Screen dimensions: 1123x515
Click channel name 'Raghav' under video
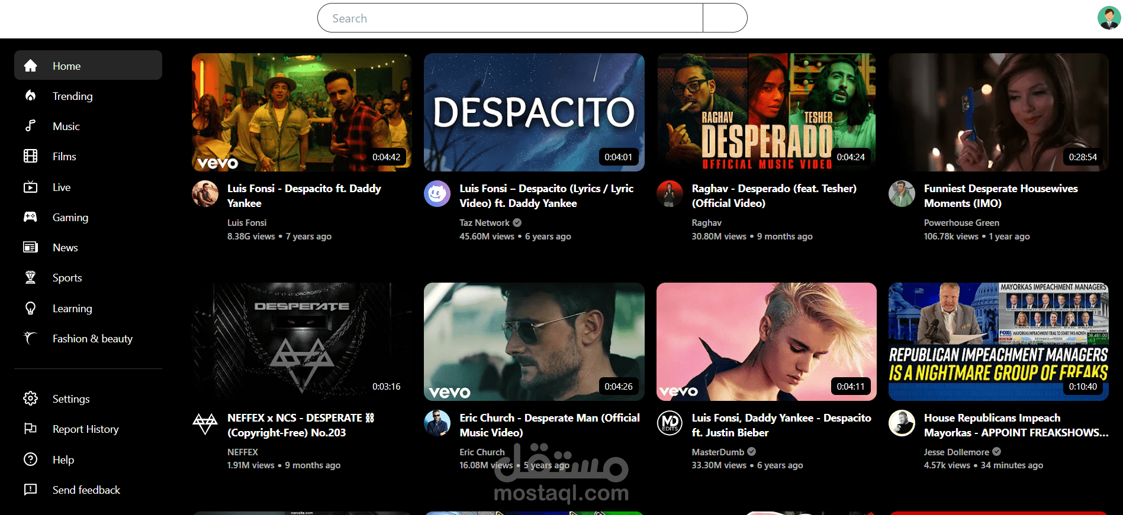click(x=706, y=222)
